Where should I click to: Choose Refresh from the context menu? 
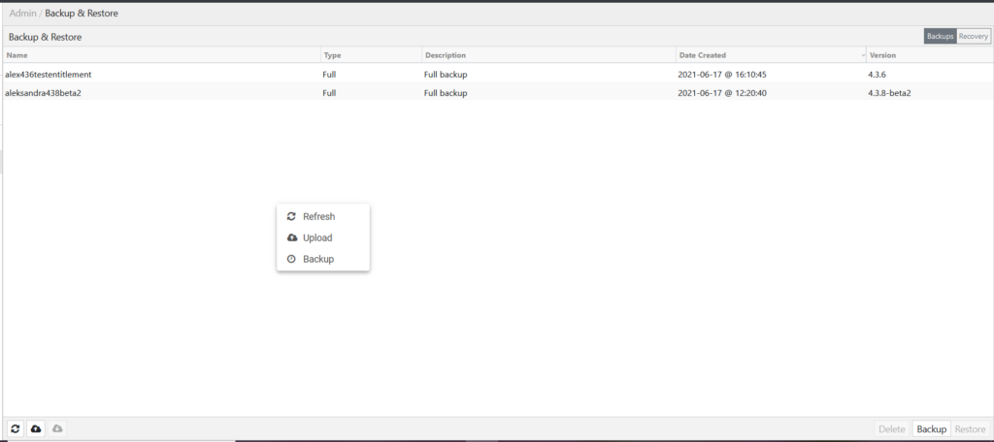coord(323,216)
